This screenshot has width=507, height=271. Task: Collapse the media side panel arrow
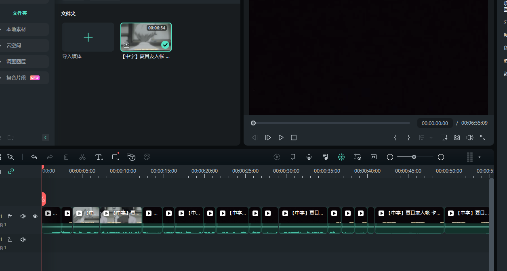tap(46, 138)
